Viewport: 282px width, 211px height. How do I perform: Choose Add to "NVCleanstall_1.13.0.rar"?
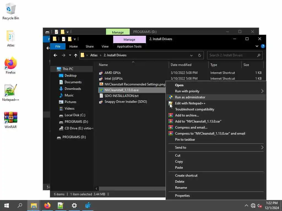(216, 121)
